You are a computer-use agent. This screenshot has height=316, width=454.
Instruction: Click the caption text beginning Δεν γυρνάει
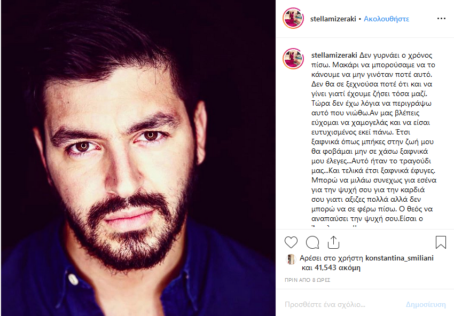(373, 137)
